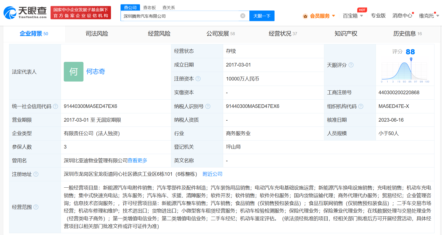Open help icon beside 注册地址

click(36, 174)
